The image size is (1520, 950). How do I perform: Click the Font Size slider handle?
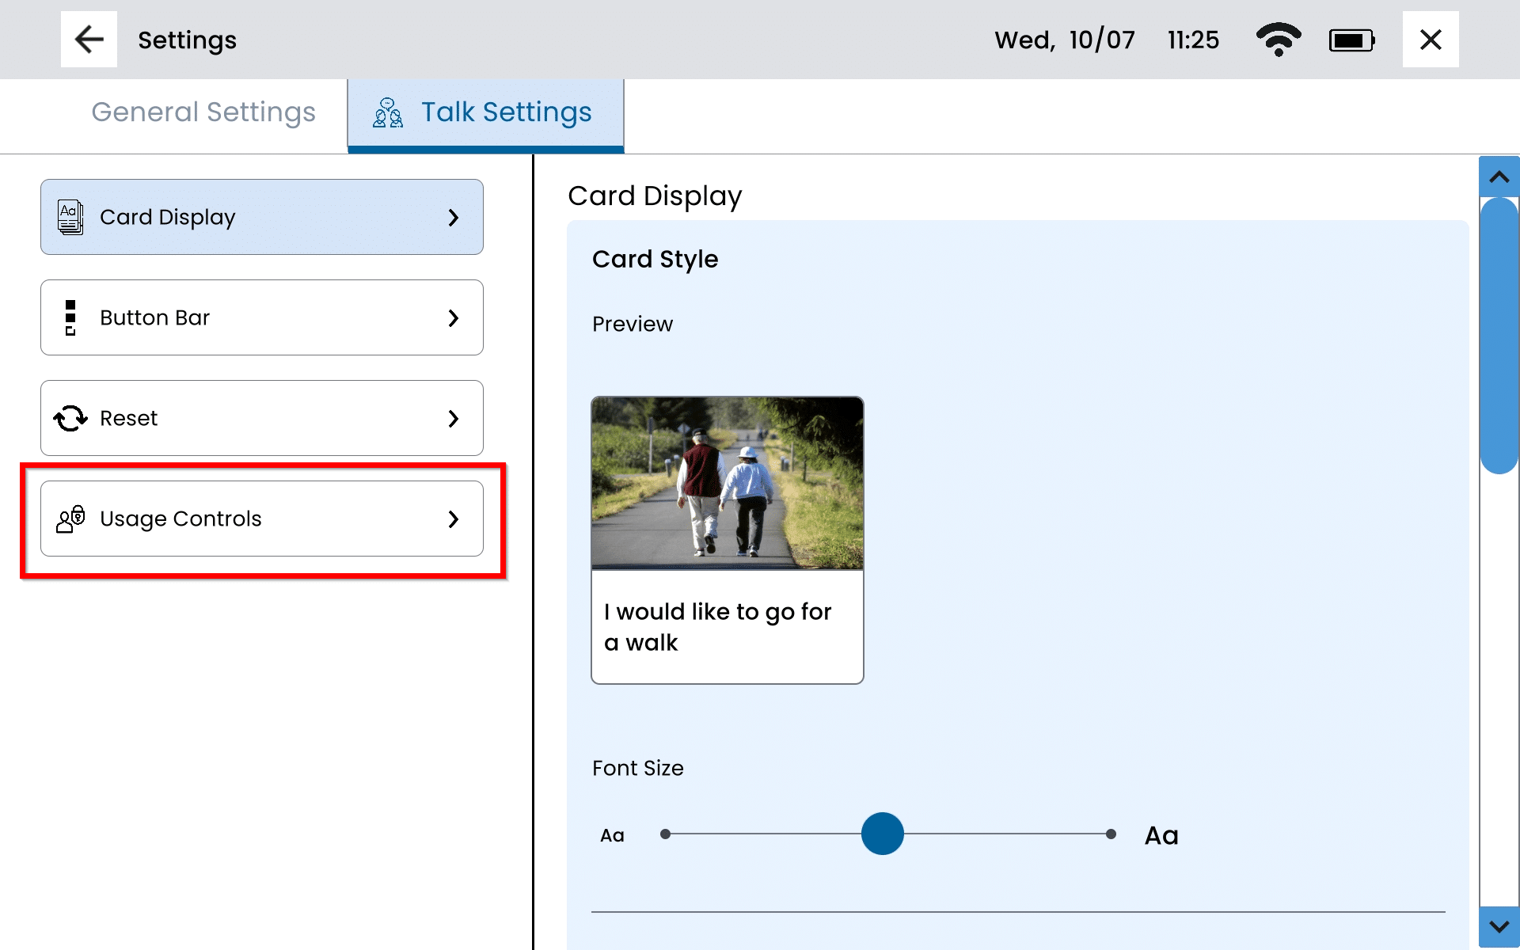click(882, 834)
